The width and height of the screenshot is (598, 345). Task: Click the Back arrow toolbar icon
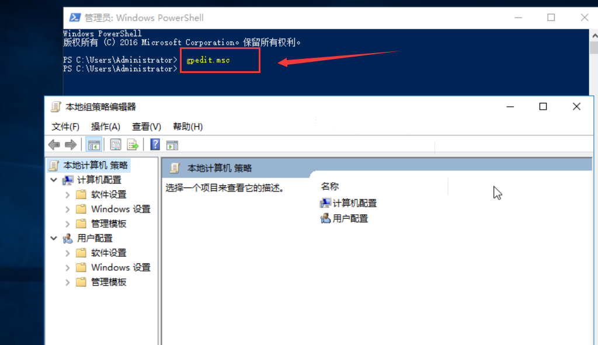54,145
